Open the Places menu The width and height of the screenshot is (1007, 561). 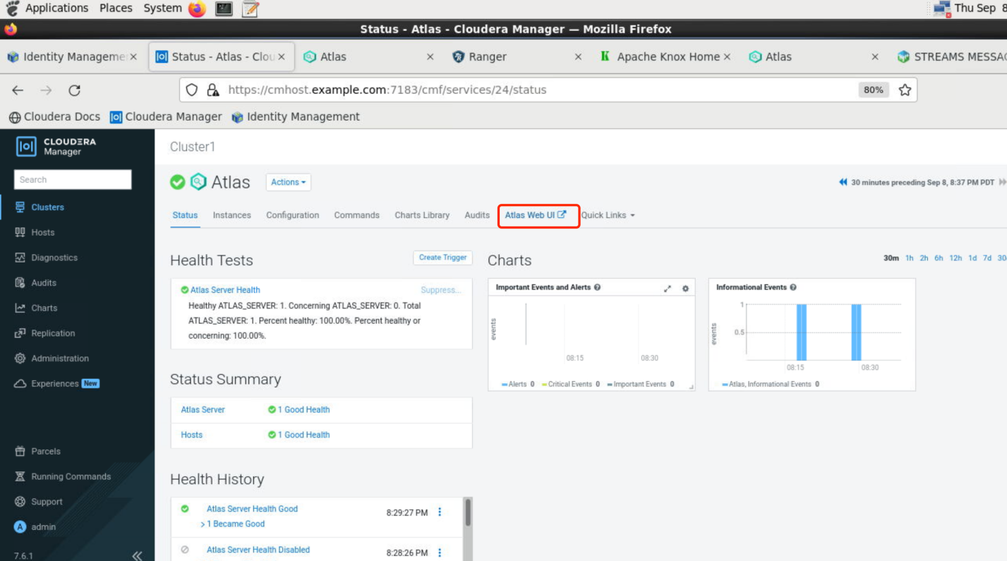tap(116, 8)
